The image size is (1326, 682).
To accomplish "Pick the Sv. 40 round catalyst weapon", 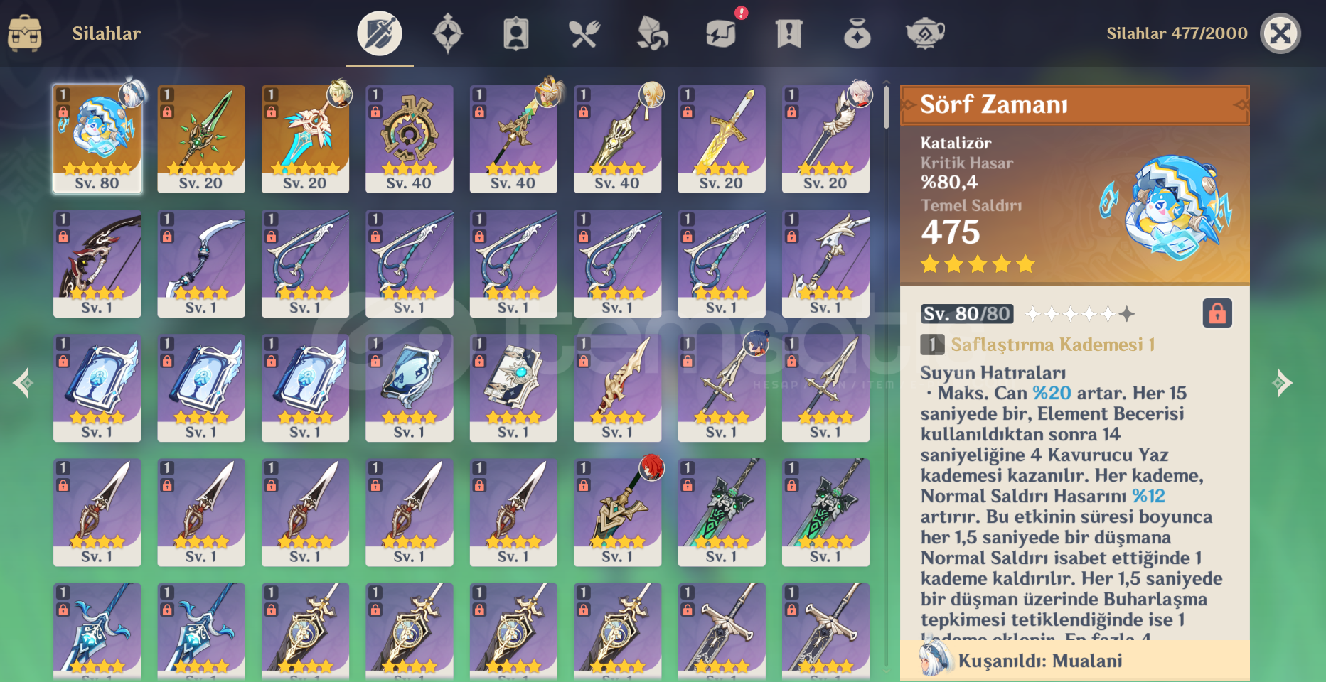I will (x=409, y=139).
